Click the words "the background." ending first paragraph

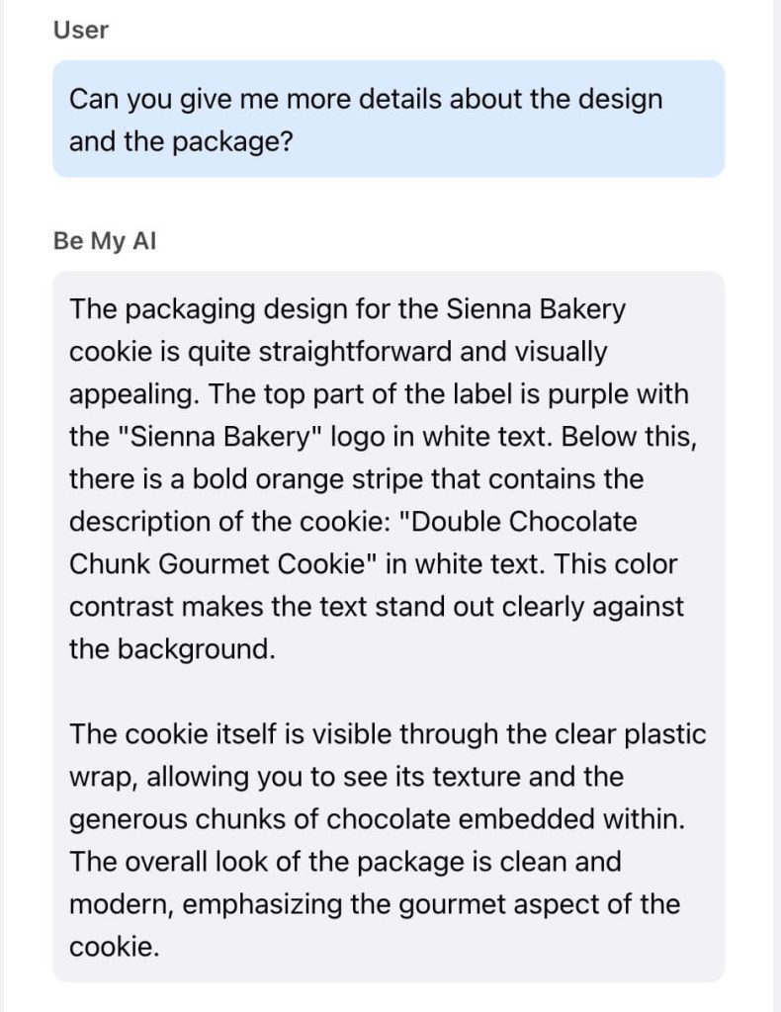(x=173, y=649)
